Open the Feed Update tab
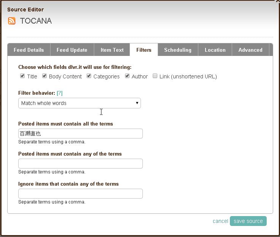Viewport: 280px width, 237px height. click(72, 50)
